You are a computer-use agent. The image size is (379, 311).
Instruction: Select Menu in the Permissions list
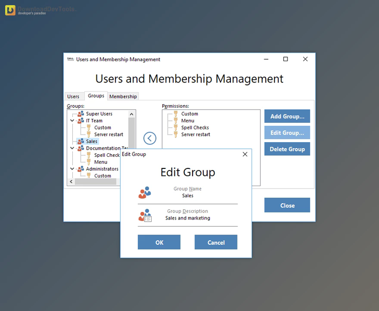pyautogui.click(x=188, y=120)
